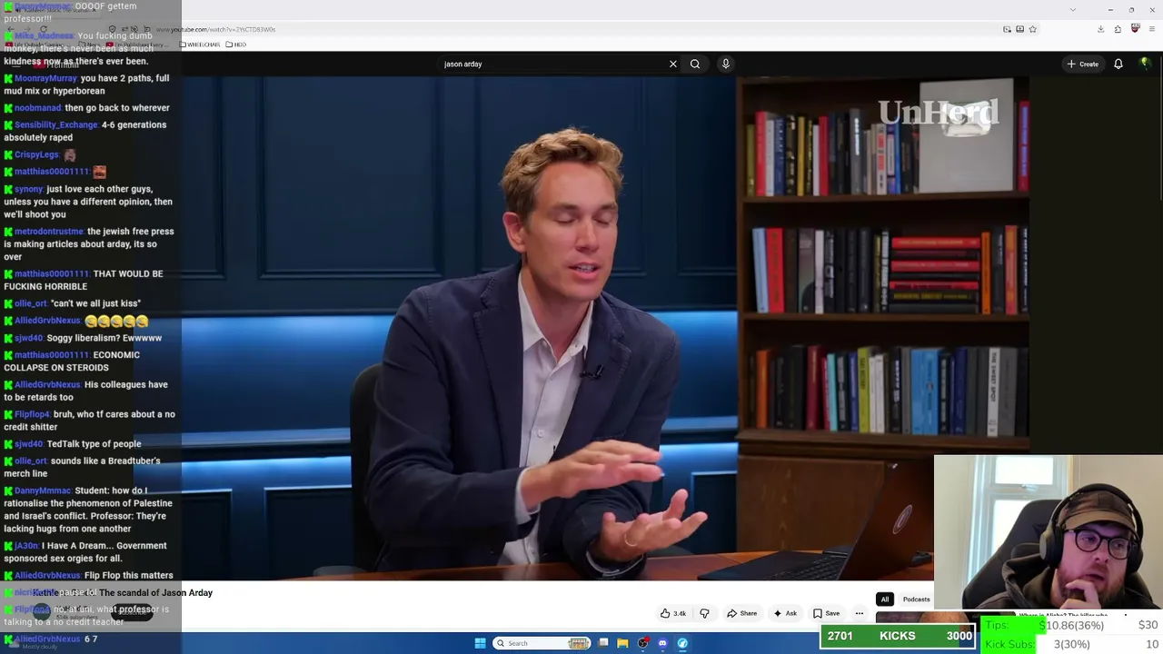
Task: Open the WHEELCHAIR bookmarks folder
Action: pyautogui.click(x=200, y=45)
